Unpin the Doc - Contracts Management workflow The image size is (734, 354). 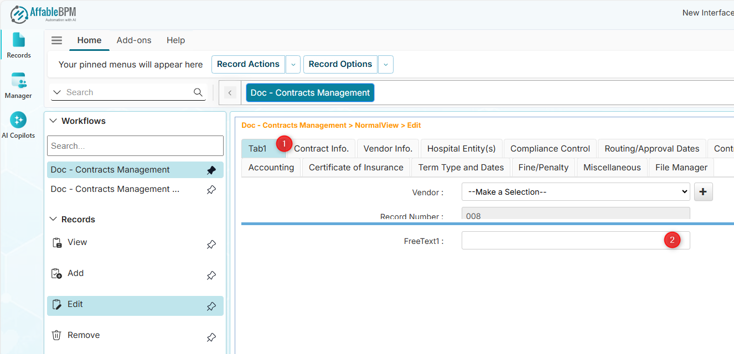(x=211, y=170)
